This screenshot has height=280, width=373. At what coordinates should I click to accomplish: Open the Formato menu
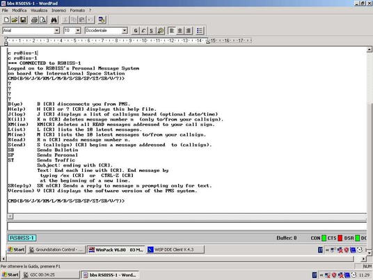[77, 10]
